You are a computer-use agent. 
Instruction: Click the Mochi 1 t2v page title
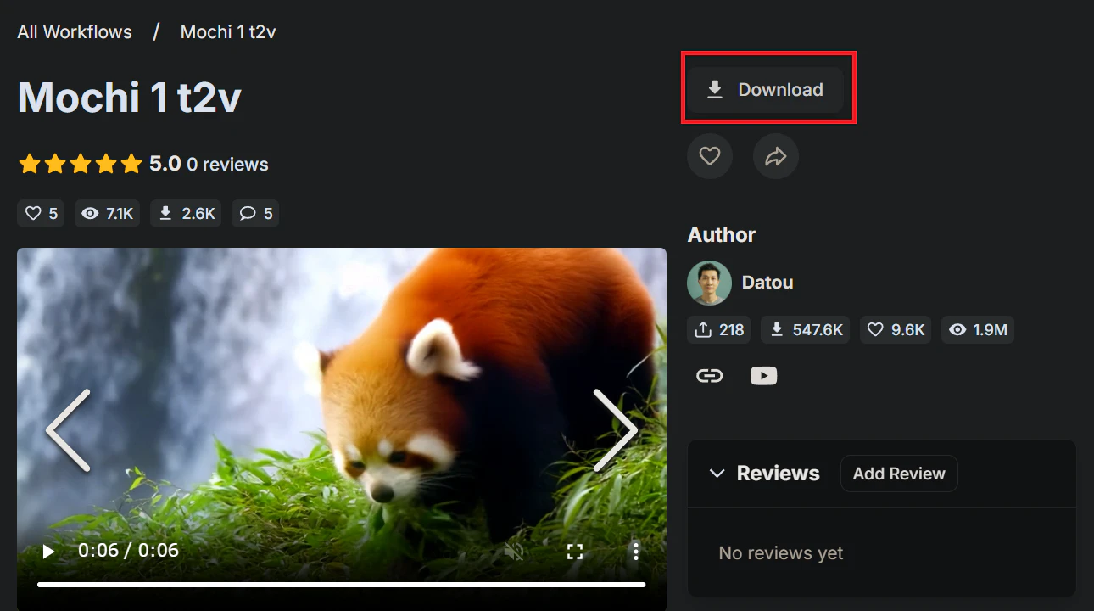(x=130, y=97)
